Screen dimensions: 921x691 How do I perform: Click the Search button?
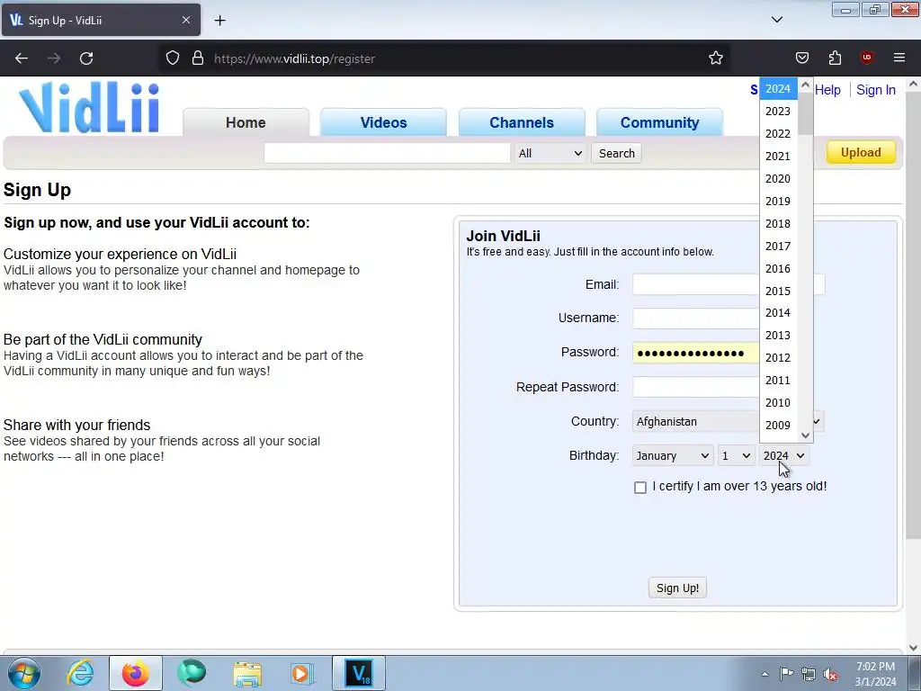tap(616, 153)
